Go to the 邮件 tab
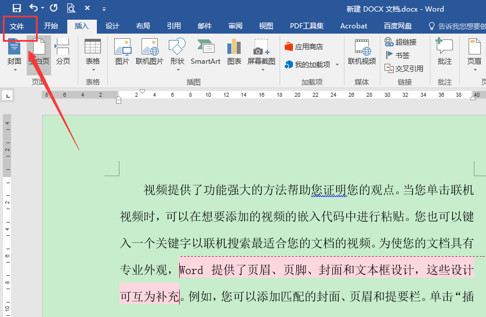 [x=205, y=26]
